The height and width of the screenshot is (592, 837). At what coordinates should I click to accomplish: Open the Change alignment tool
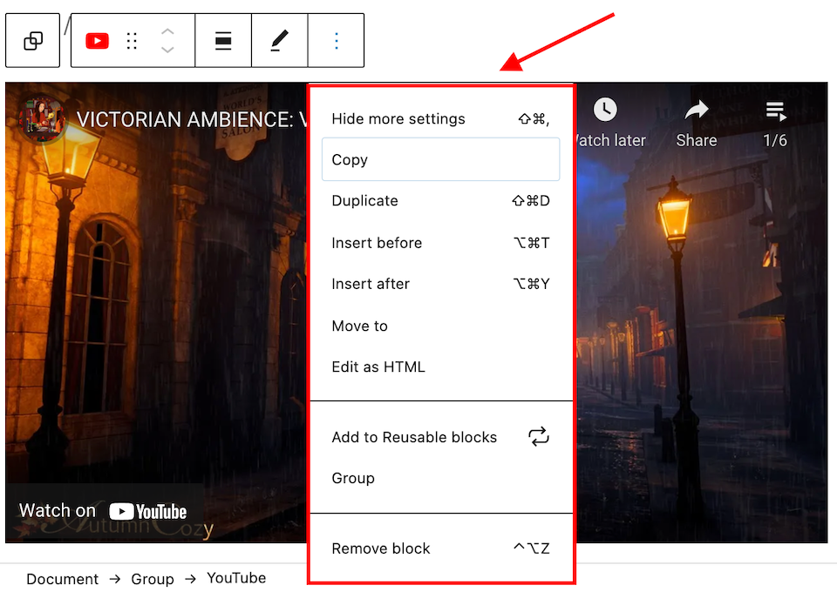(x=223, y=40)
